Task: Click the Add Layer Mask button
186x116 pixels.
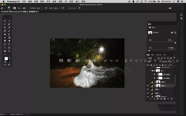Action: pos(158,99)
